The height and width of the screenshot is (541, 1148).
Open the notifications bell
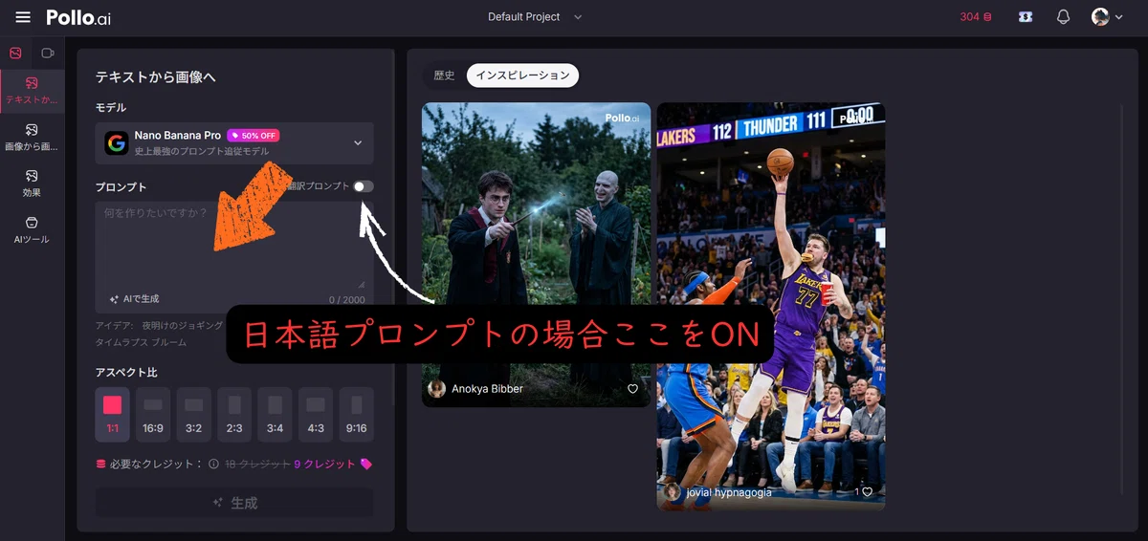tap(1063, 17)
